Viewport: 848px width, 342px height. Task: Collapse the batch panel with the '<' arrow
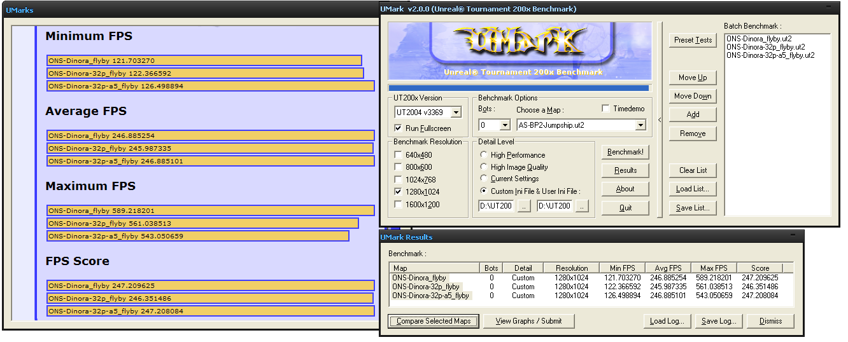660,120
